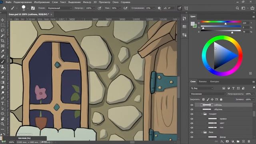This screenshot has height=144, width=256.
Task: Select the Smudge tool
Action: 3,88
